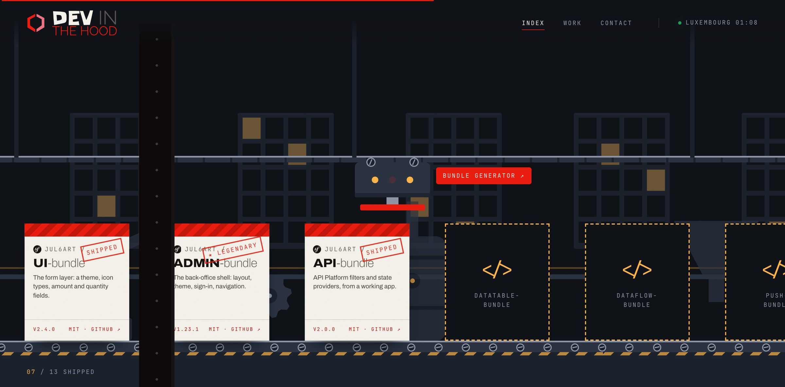The height and width of the screenshot is (387, 785).
Task: Select the DATAFLOW-BUNDLE label
Action: [637, 300]
